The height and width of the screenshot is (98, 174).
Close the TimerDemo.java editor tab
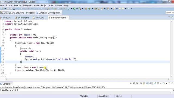pyautogui.click(x=67, y=17)
